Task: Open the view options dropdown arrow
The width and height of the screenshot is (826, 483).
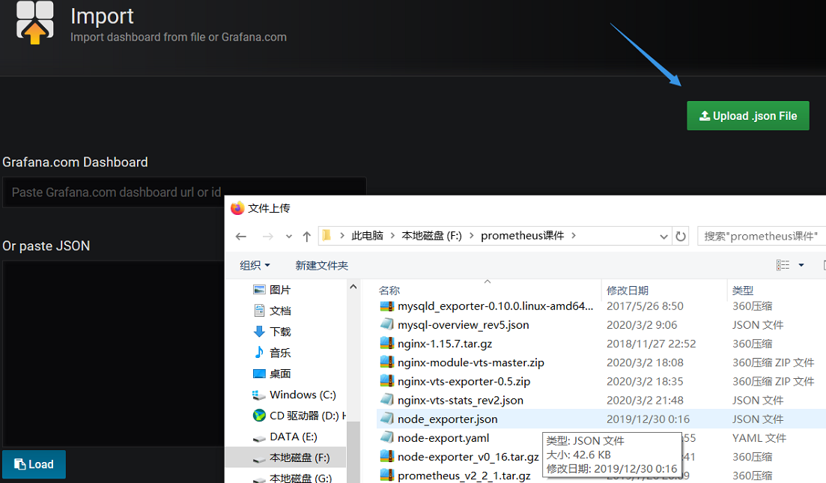Action: click(801, 265)
